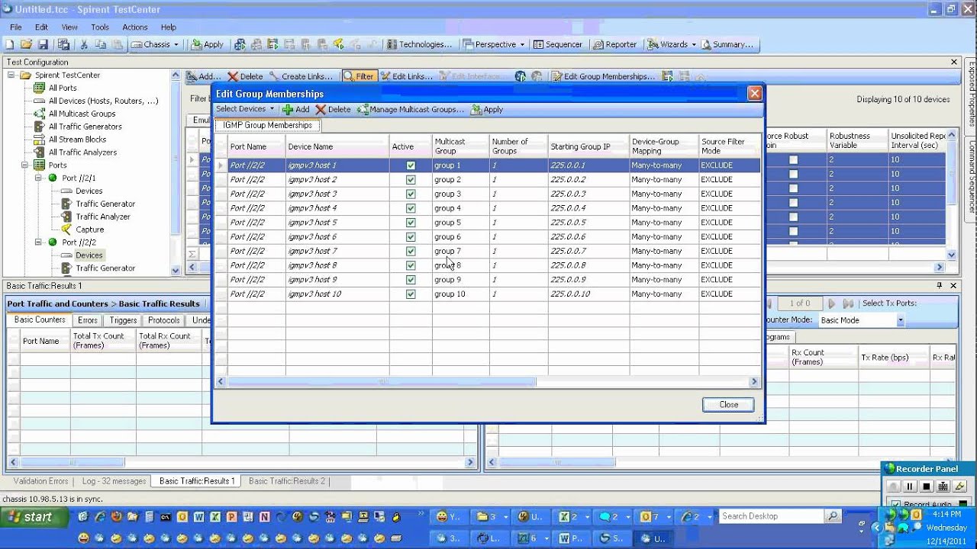
Task: Click Apply in the main toolbar
Action: point(207,44)
